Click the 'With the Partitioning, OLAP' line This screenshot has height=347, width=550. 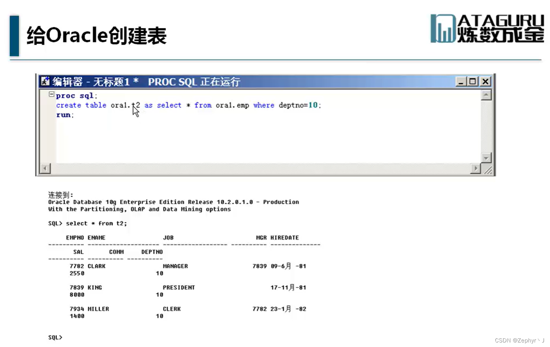pyautogui.click(x=139, y=209)
